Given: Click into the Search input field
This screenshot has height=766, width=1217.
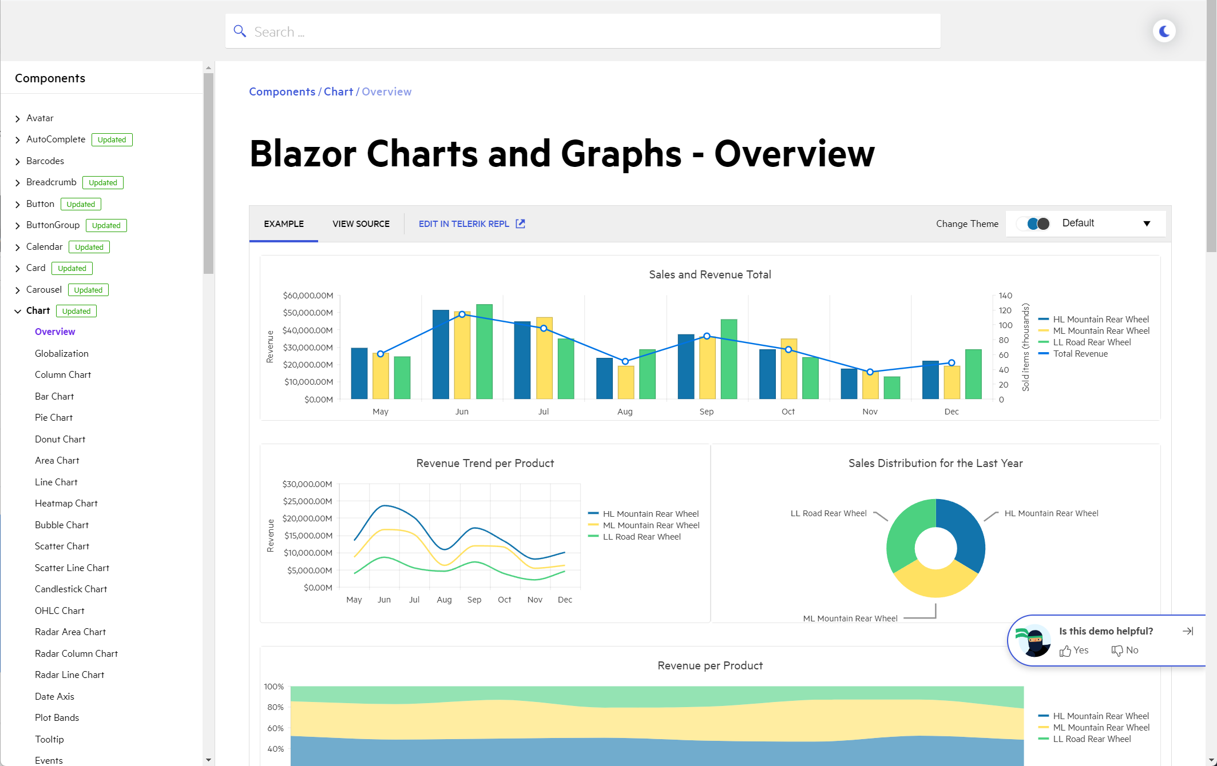Looking at the screenshot, I should click(x=584, y=31).
